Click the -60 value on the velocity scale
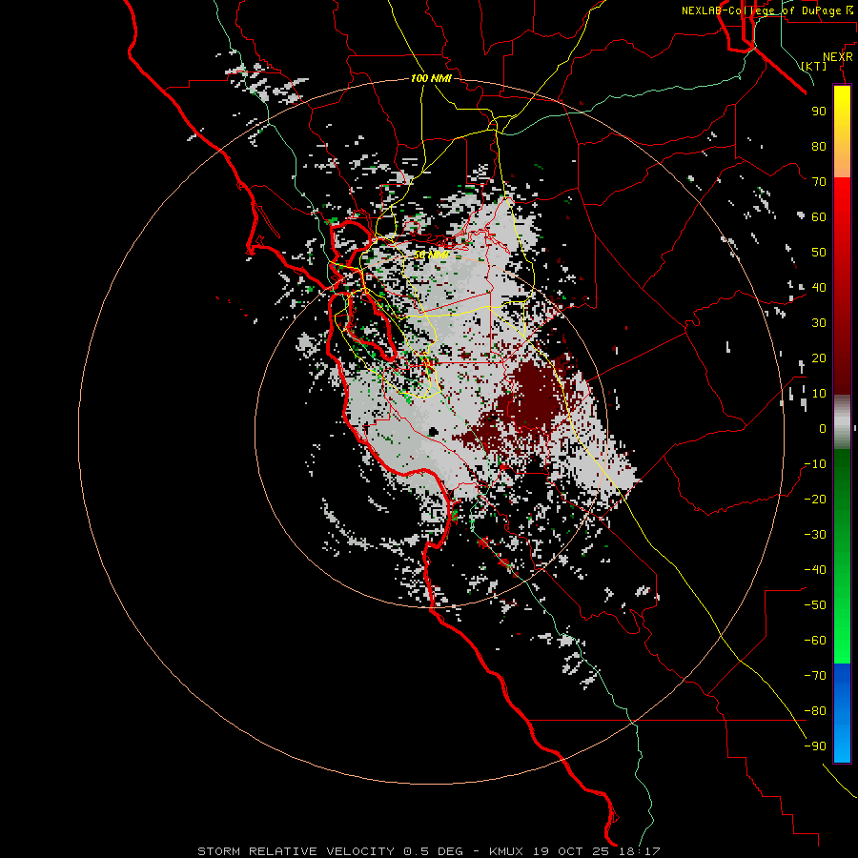 815,641
